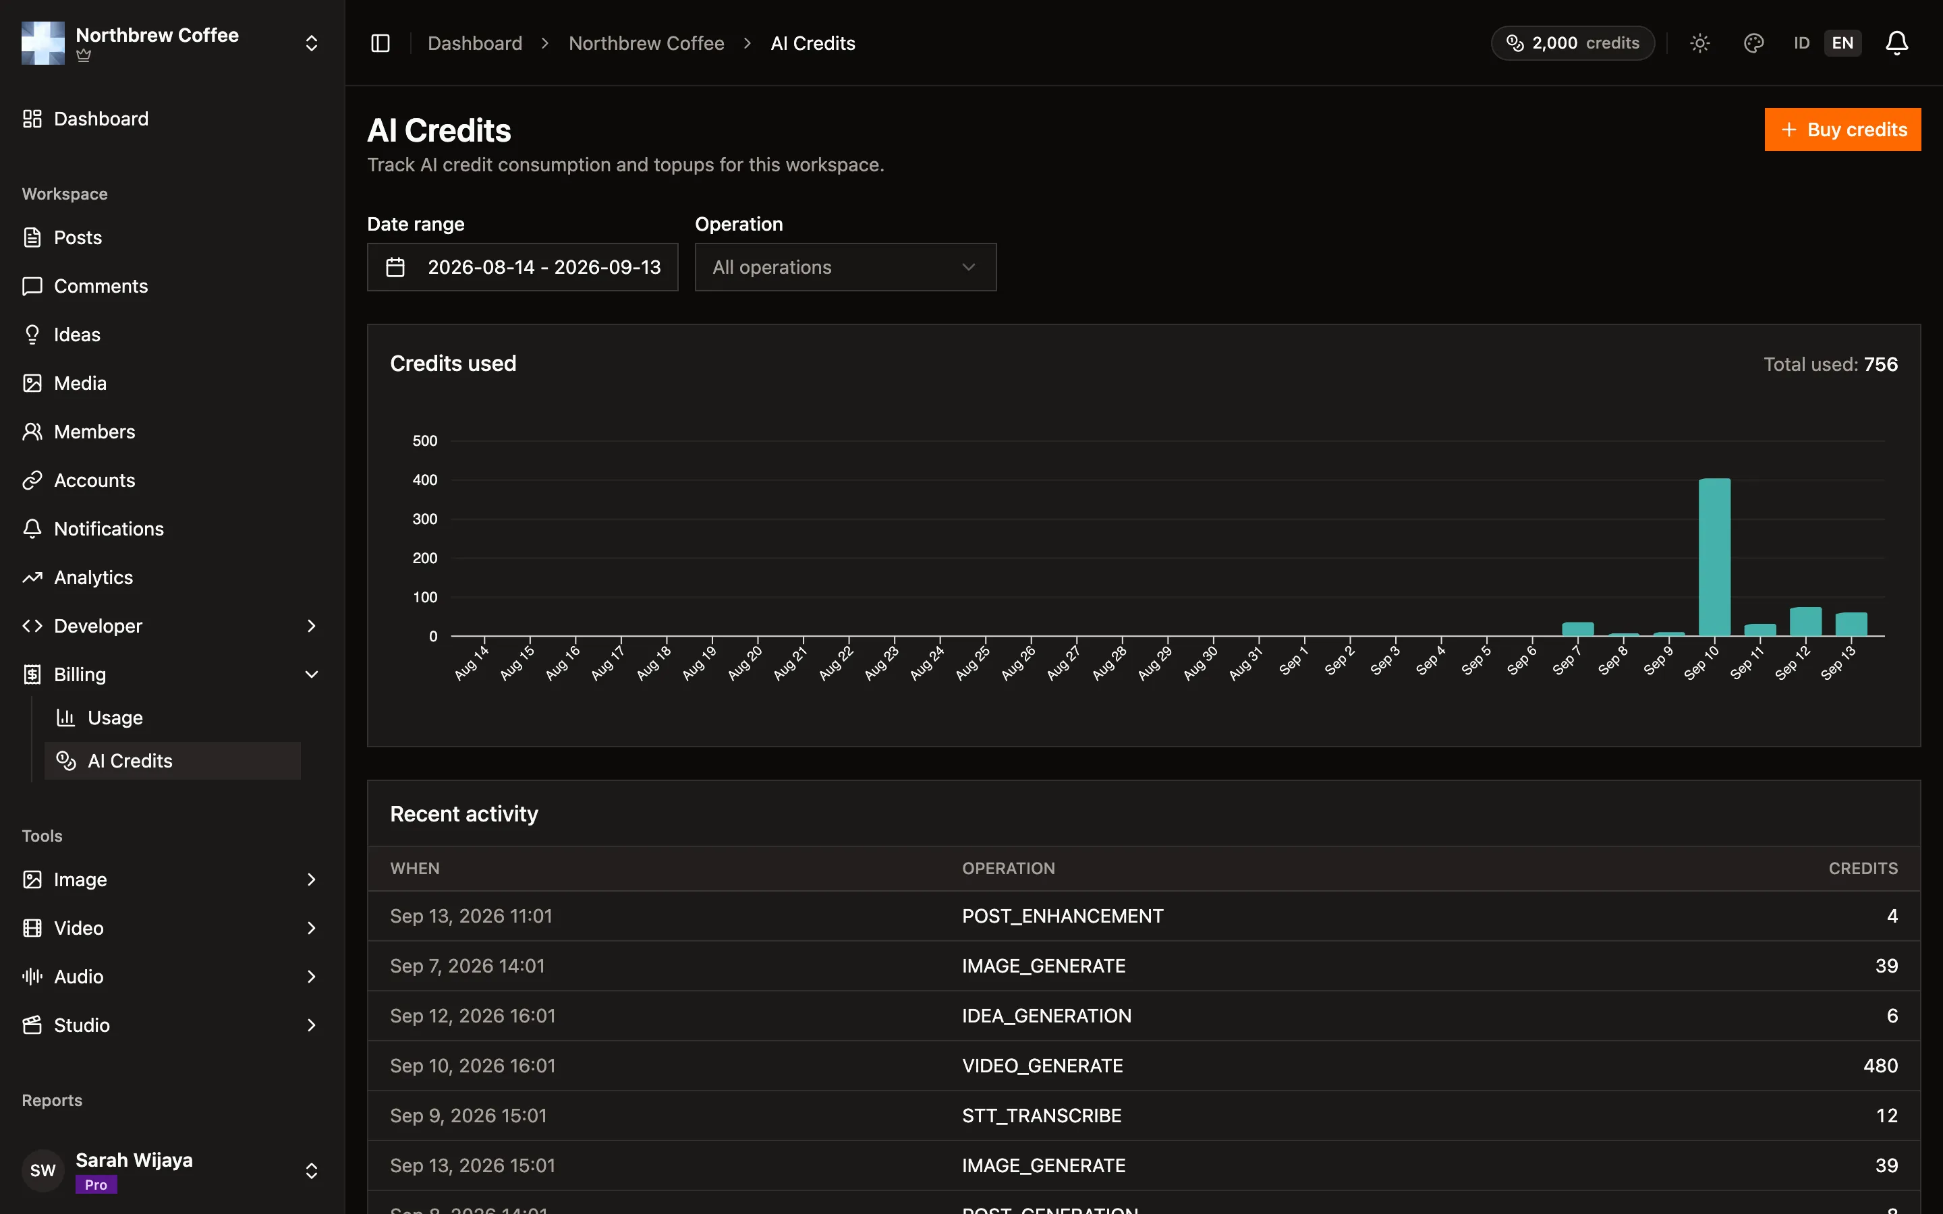Image resolution: width=1943 pixels, height=1214 pixels.
Task: Click the 2,000 credits badge
Action: click(x=1573, y=43)
